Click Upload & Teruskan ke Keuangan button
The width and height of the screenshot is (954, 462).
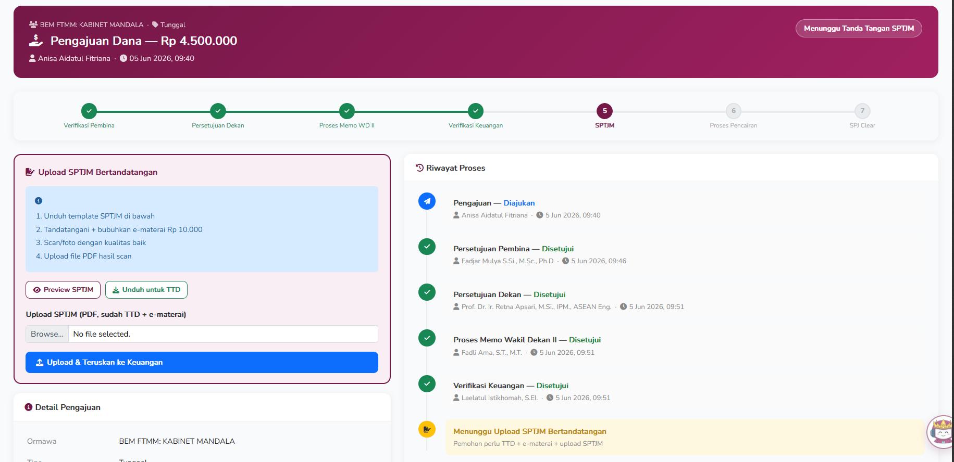click(202, 362)
